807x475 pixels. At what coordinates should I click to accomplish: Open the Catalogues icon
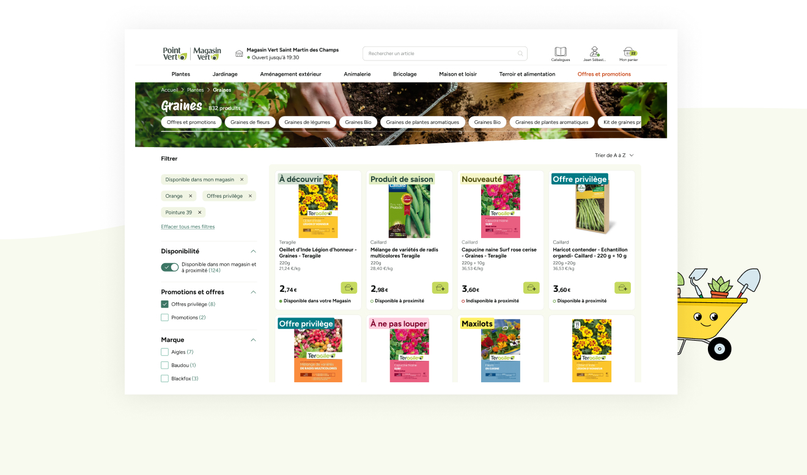[560, 52]
